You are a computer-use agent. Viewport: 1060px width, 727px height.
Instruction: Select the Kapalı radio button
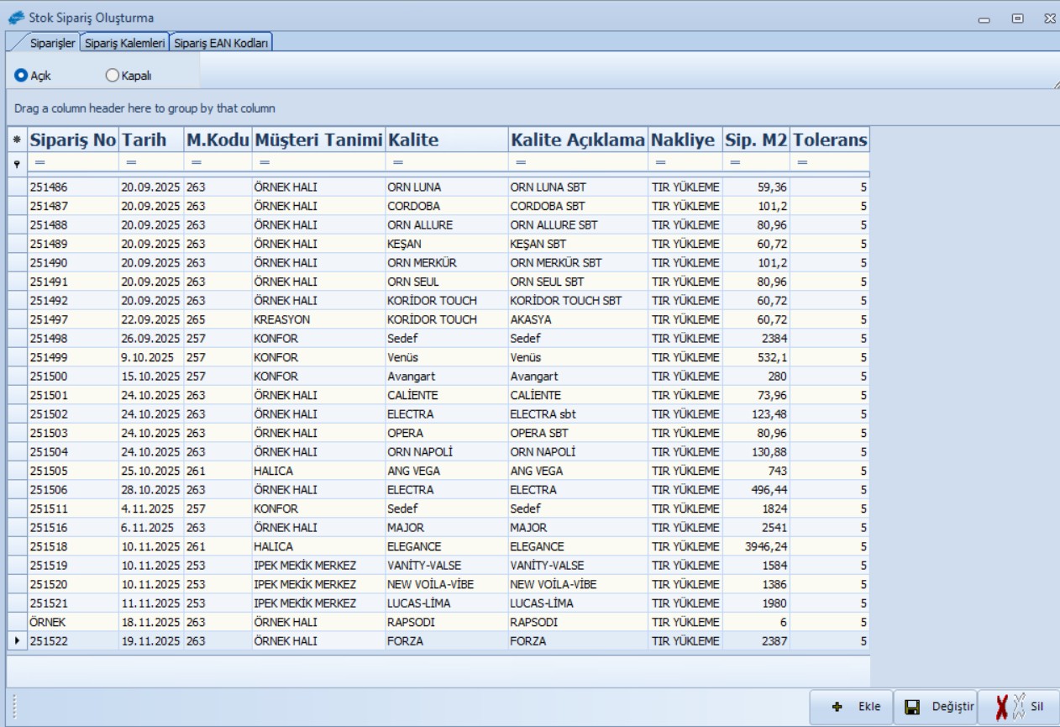click(x=113, y=76)
